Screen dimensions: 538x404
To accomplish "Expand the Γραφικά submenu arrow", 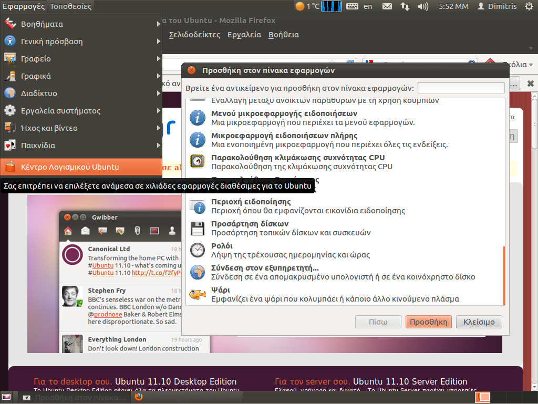I will coord(159,76).
